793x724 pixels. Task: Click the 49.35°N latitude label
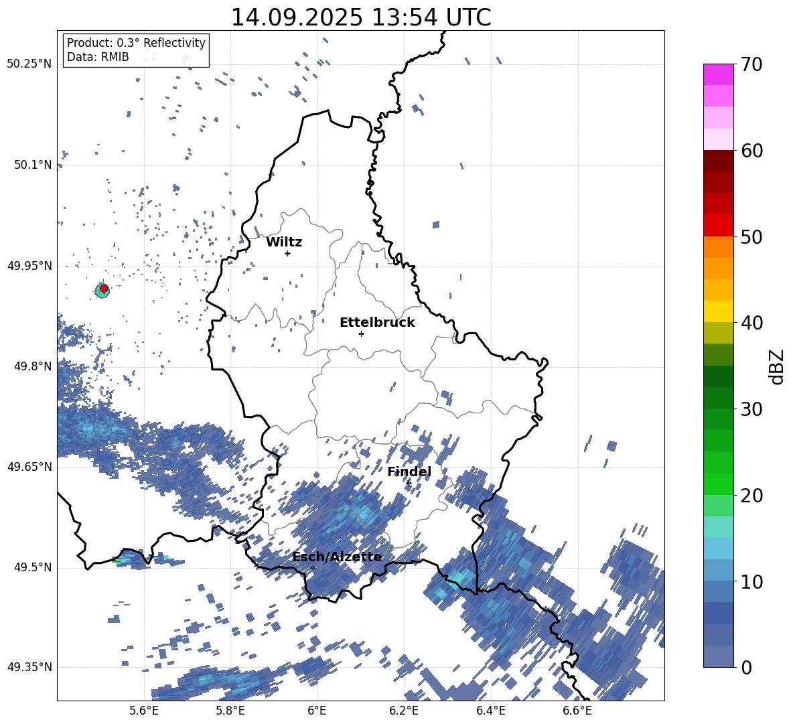tap(29, 667)
